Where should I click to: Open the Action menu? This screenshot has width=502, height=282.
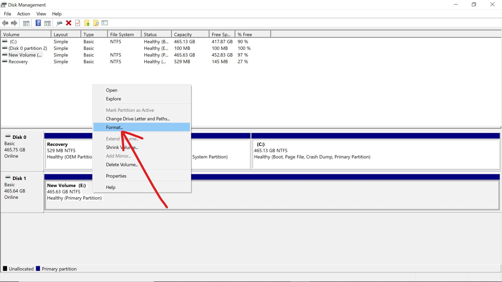point(24,14)
